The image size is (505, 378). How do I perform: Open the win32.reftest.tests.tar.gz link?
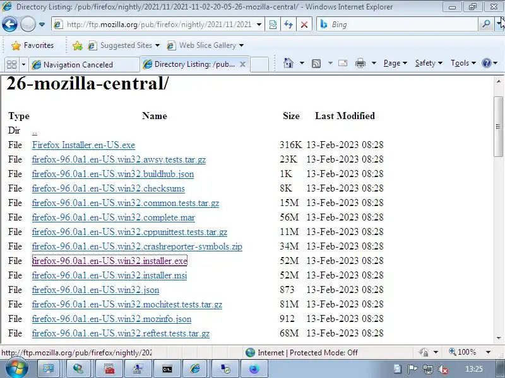[x=121, y=333]
